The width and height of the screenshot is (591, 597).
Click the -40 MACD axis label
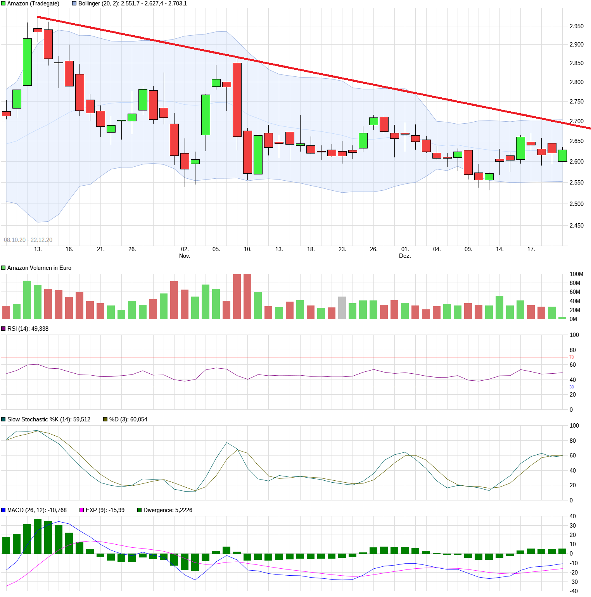pyautogui.click(x=573, y=591)
